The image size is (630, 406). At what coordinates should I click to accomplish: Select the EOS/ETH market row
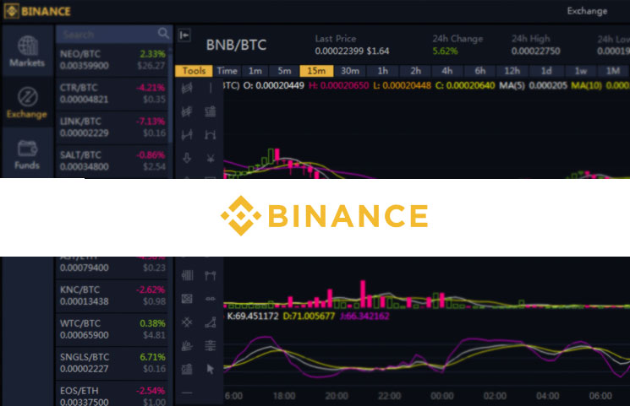click(x=112, y=395)
